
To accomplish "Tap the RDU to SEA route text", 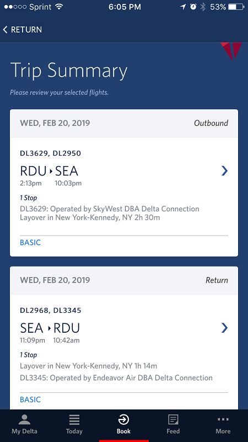I will point(49,171).
